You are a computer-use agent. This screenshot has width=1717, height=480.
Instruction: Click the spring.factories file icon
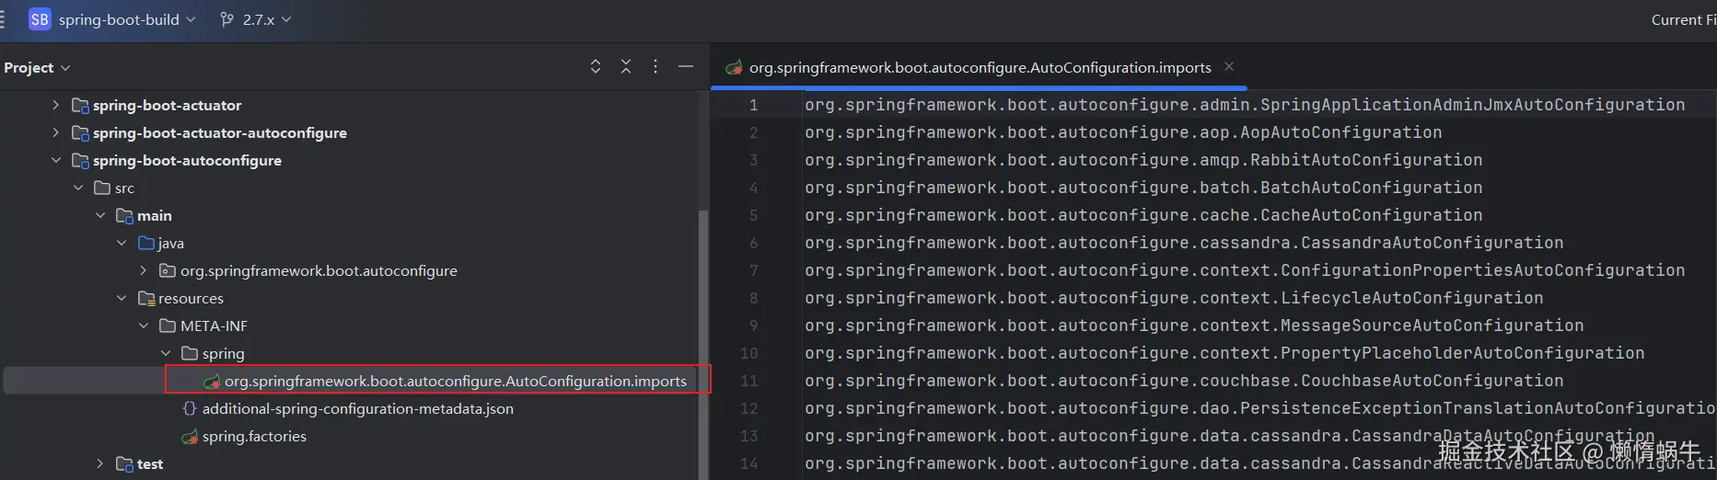point(190,436)
